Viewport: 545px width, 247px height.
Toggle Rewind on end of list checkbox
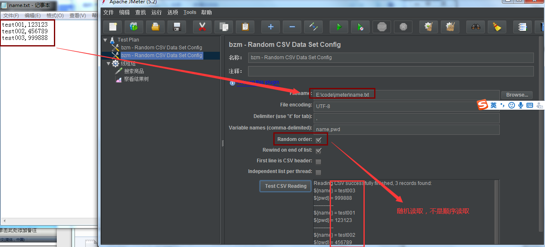click(x=318, y=150)
